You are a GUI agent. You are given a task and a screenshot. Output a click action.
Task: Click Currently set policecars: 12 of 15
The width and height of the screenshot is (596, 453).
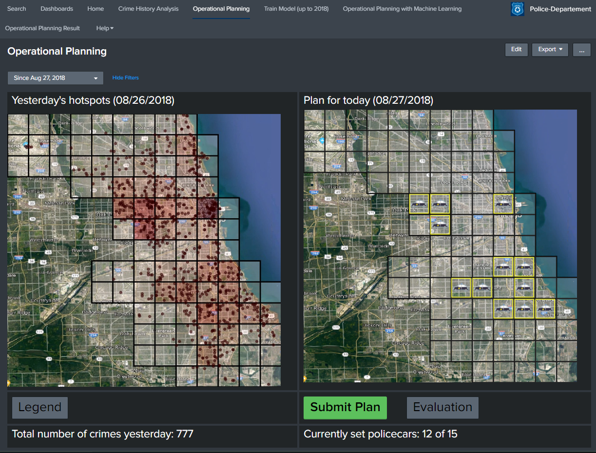tap(381, 434)
